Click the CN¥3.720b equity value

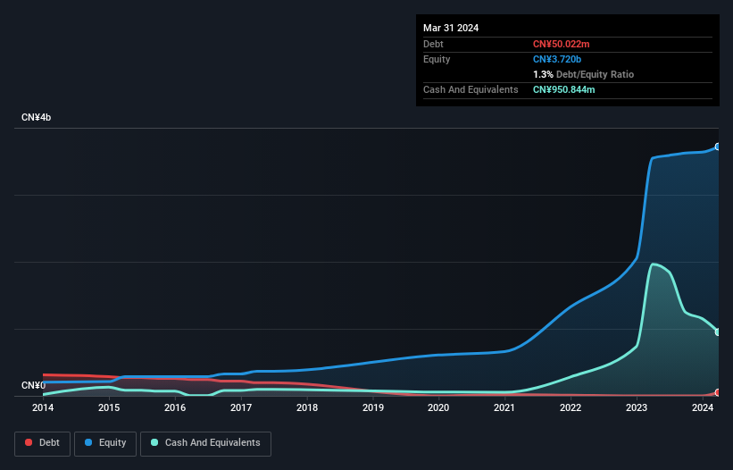tap(557, 59)
